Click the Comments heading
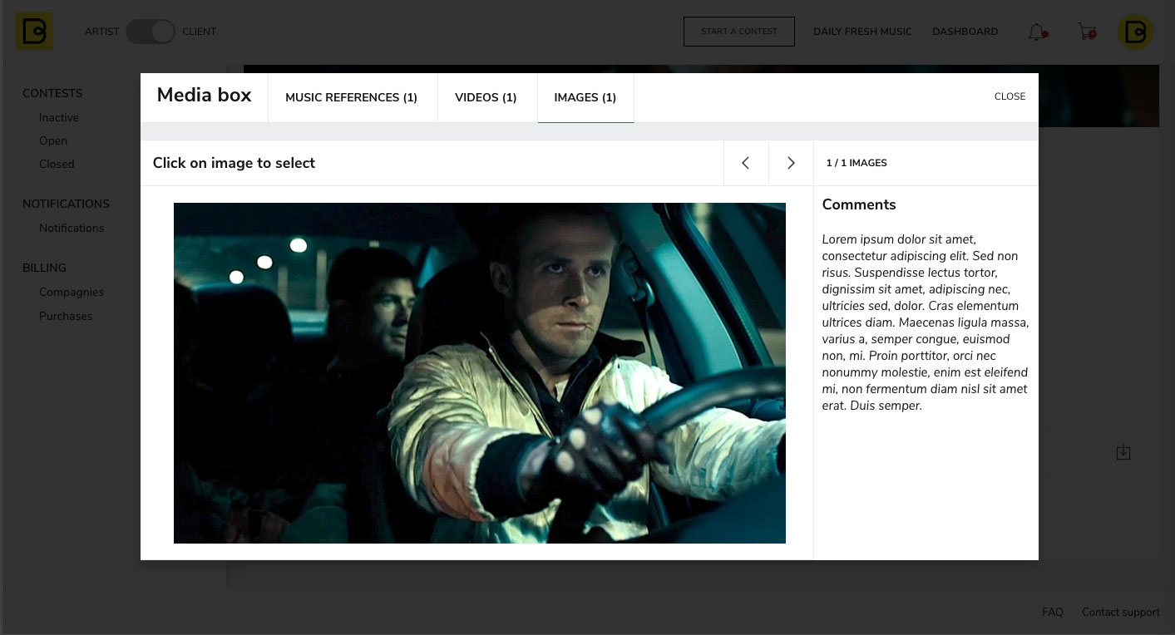The width and height of the screenshot is (1175, 635). [x=859, y=204]
